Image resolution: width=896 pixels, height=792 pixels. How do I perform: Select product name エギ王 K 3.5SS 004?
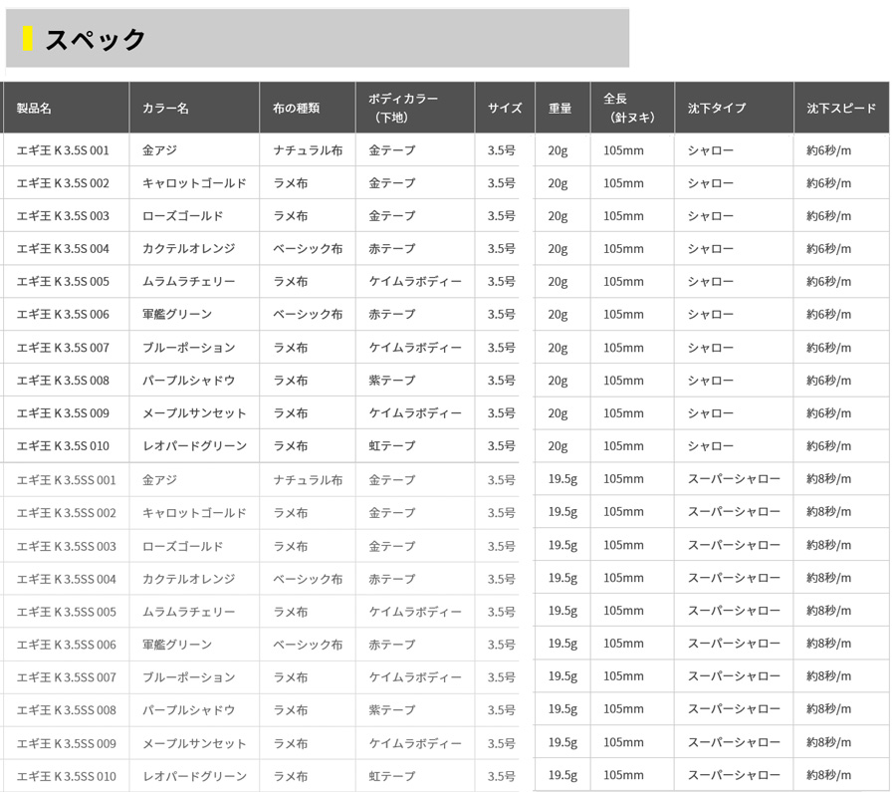click(67, 579)
